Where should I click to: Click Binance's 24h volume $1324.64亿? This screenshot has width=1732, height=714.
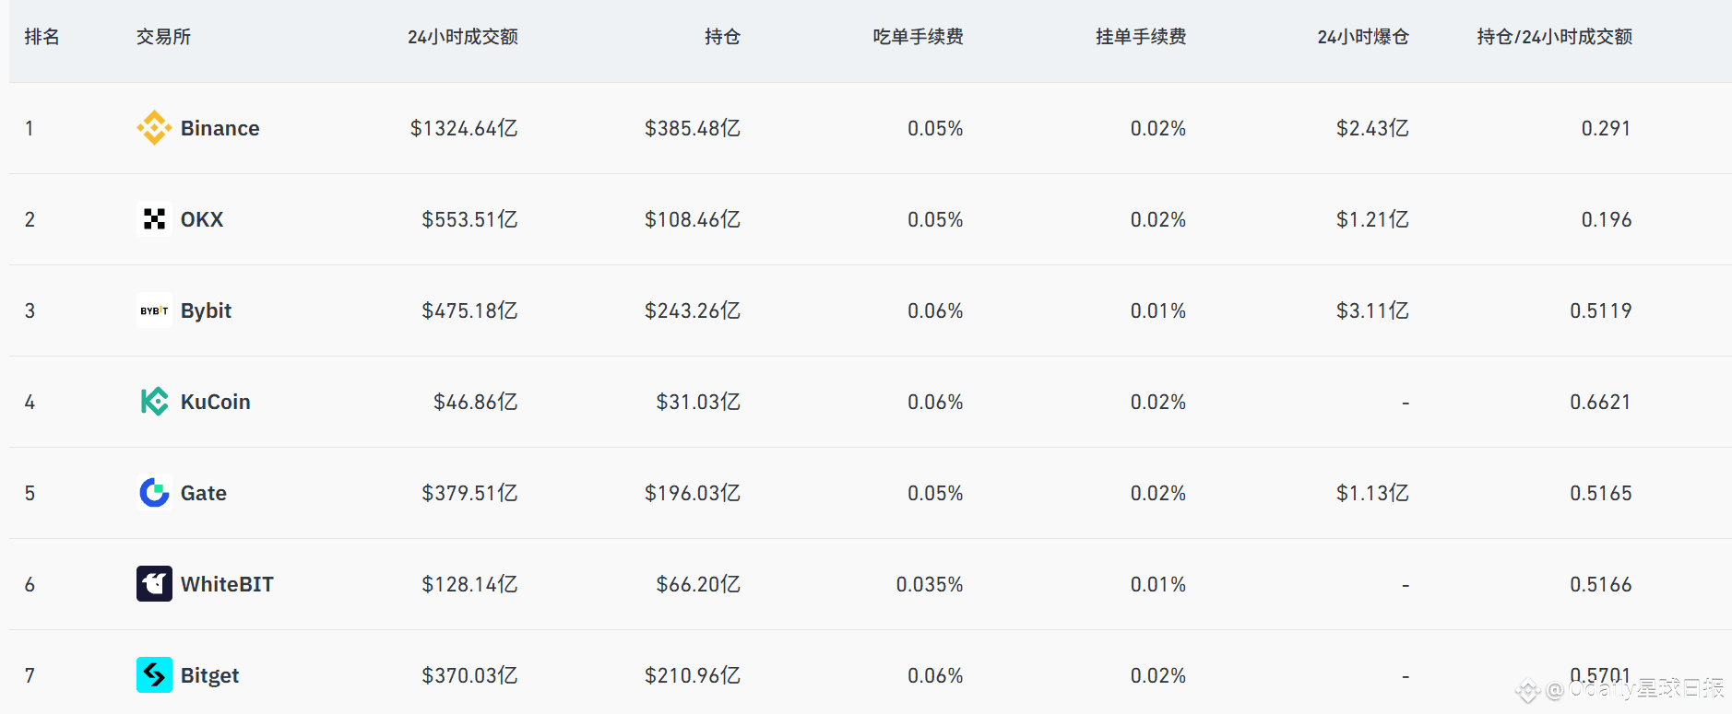coord(463,128)
